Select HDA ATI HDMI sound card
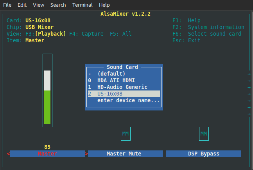 [124, 80]
